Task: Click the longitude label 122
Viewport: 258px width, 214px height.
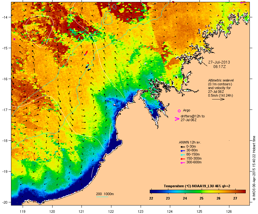Action: 111,211
